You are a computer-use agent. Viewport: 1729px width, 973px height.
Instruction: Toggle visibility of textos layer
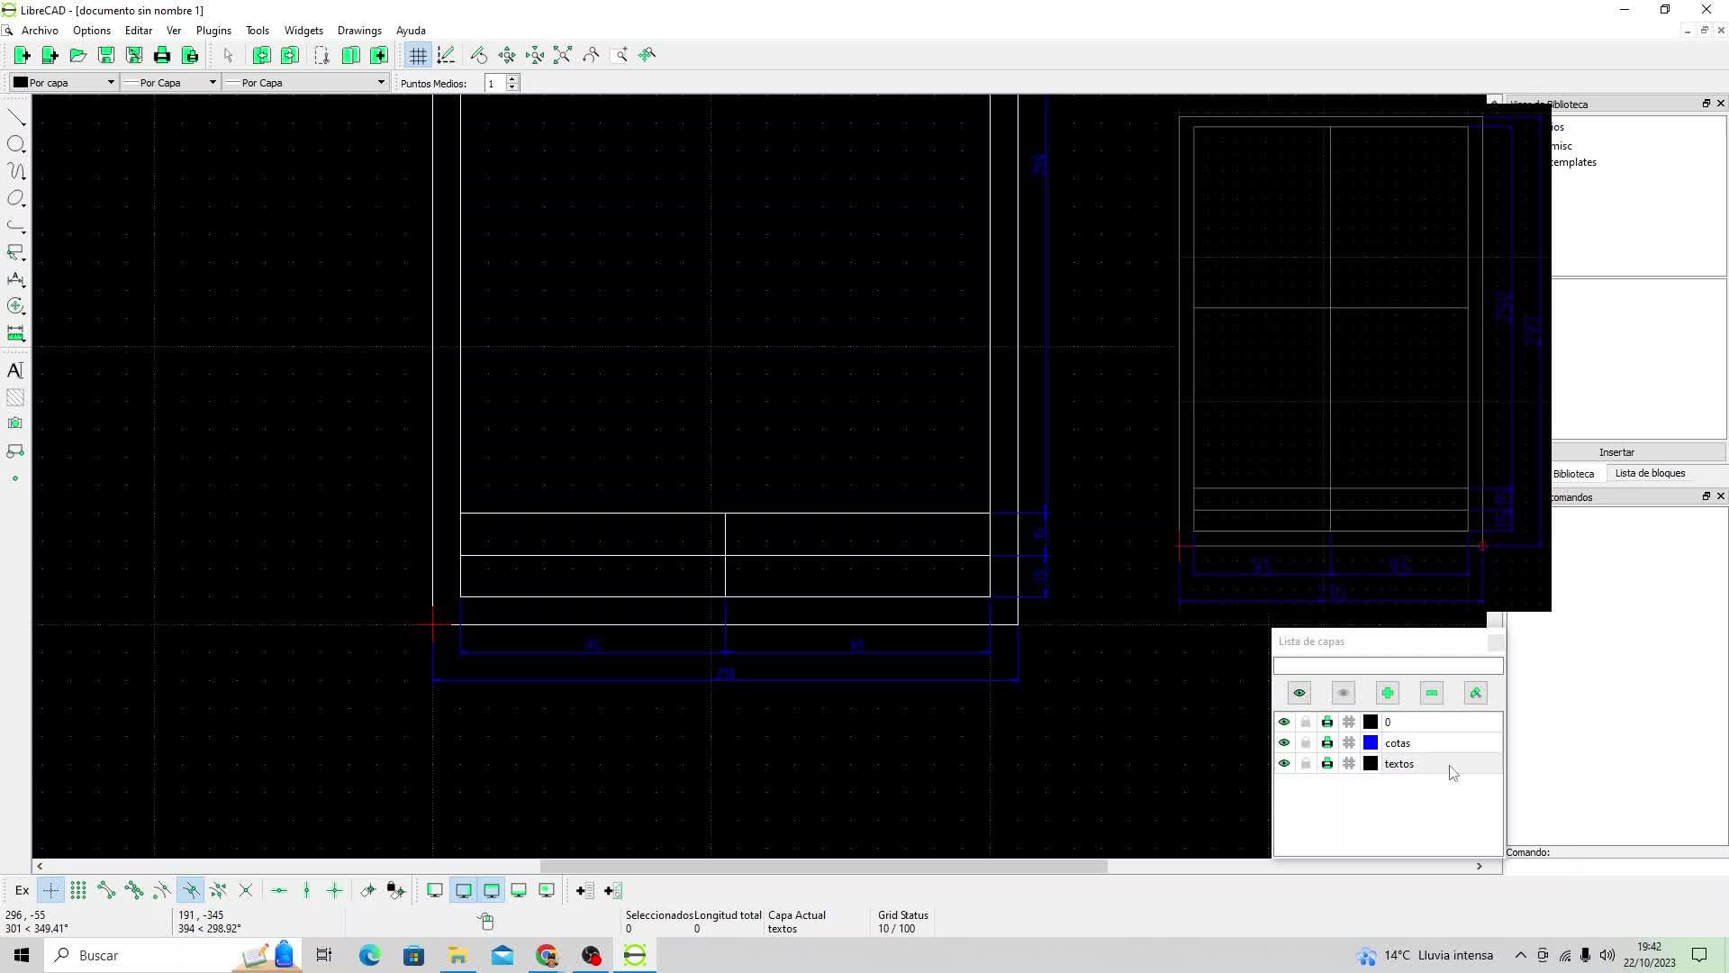[x=1284, y=764]
